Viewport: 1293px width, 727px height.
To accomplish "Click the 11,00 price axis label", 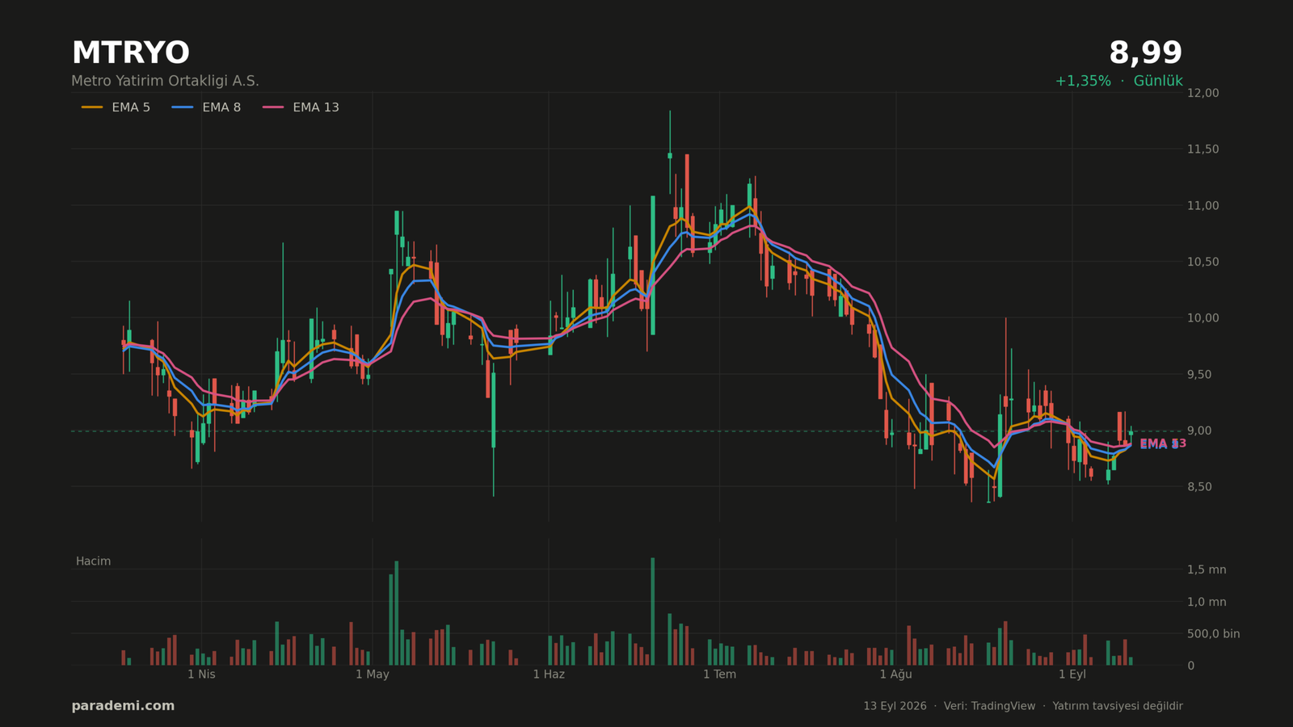I will [x=1202, y=205].
